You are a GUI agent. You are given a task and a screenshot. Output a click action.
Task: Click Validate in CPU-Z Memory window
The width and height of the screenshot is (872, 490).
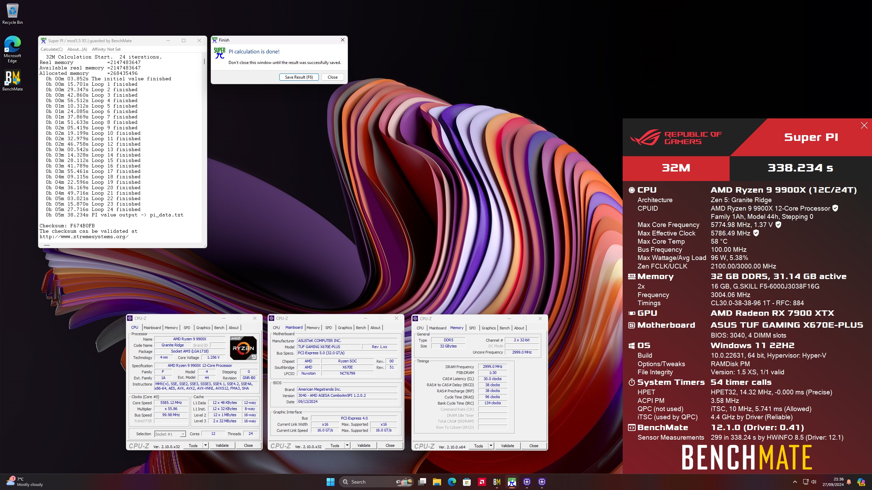click(x=508, y=446)
